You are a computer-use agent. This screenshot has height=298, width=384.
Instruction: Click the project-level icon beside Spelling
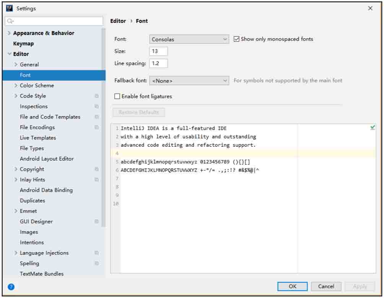tap(97, 263)
